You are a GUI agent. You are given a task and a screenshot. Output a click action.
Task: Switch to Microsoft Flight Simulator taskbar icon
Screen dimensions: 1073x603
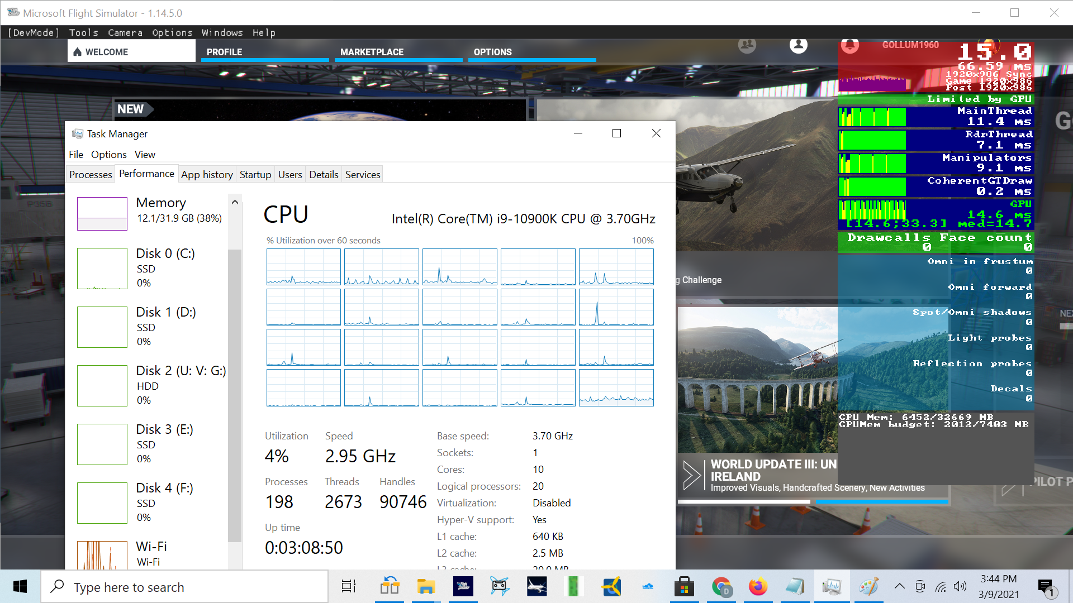click(463, 587)
